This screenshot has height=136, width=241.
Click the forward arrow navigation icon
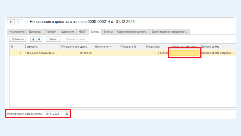(x=18, y=22)
